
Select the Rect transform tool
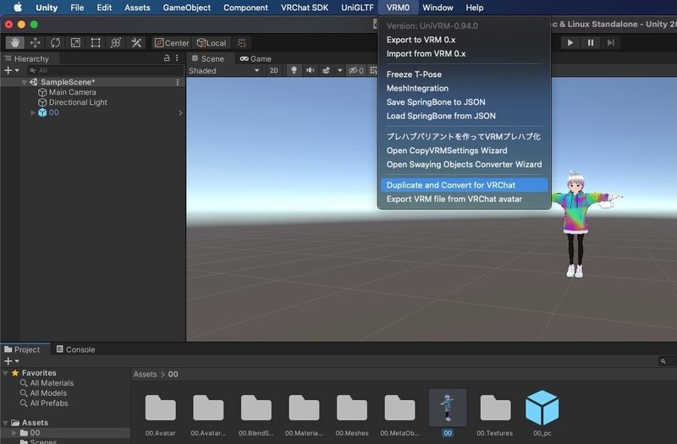pos(96,43)
